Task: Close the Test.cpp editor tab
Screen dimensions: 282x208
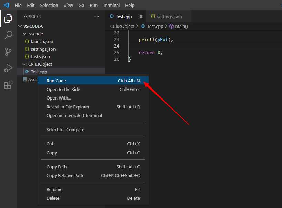Action: tap(141, 17)
